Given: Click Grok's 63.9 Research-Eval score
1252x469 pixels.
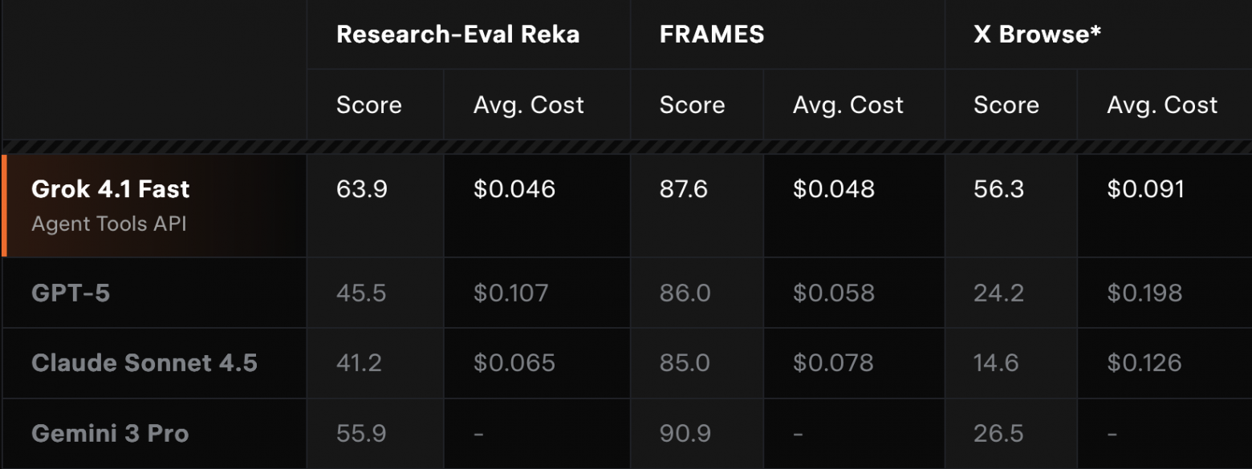Looking at the screenshot, I should coord(361,189).
